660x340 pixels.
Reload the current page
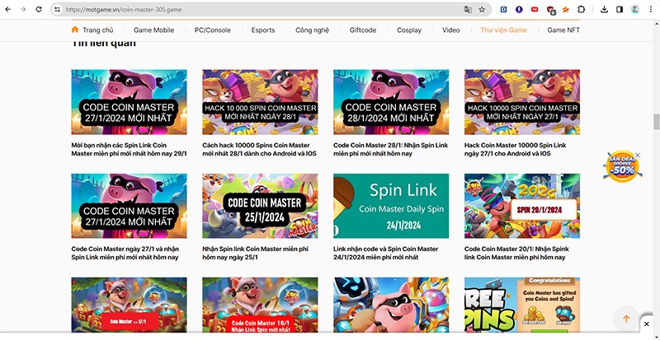pyautogui.click(x=39, y=9)
